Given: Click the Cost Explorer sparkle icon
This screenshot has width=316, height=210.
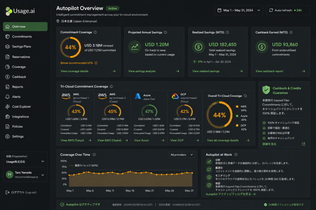Looking at the screenshot, I should [7, 107].
